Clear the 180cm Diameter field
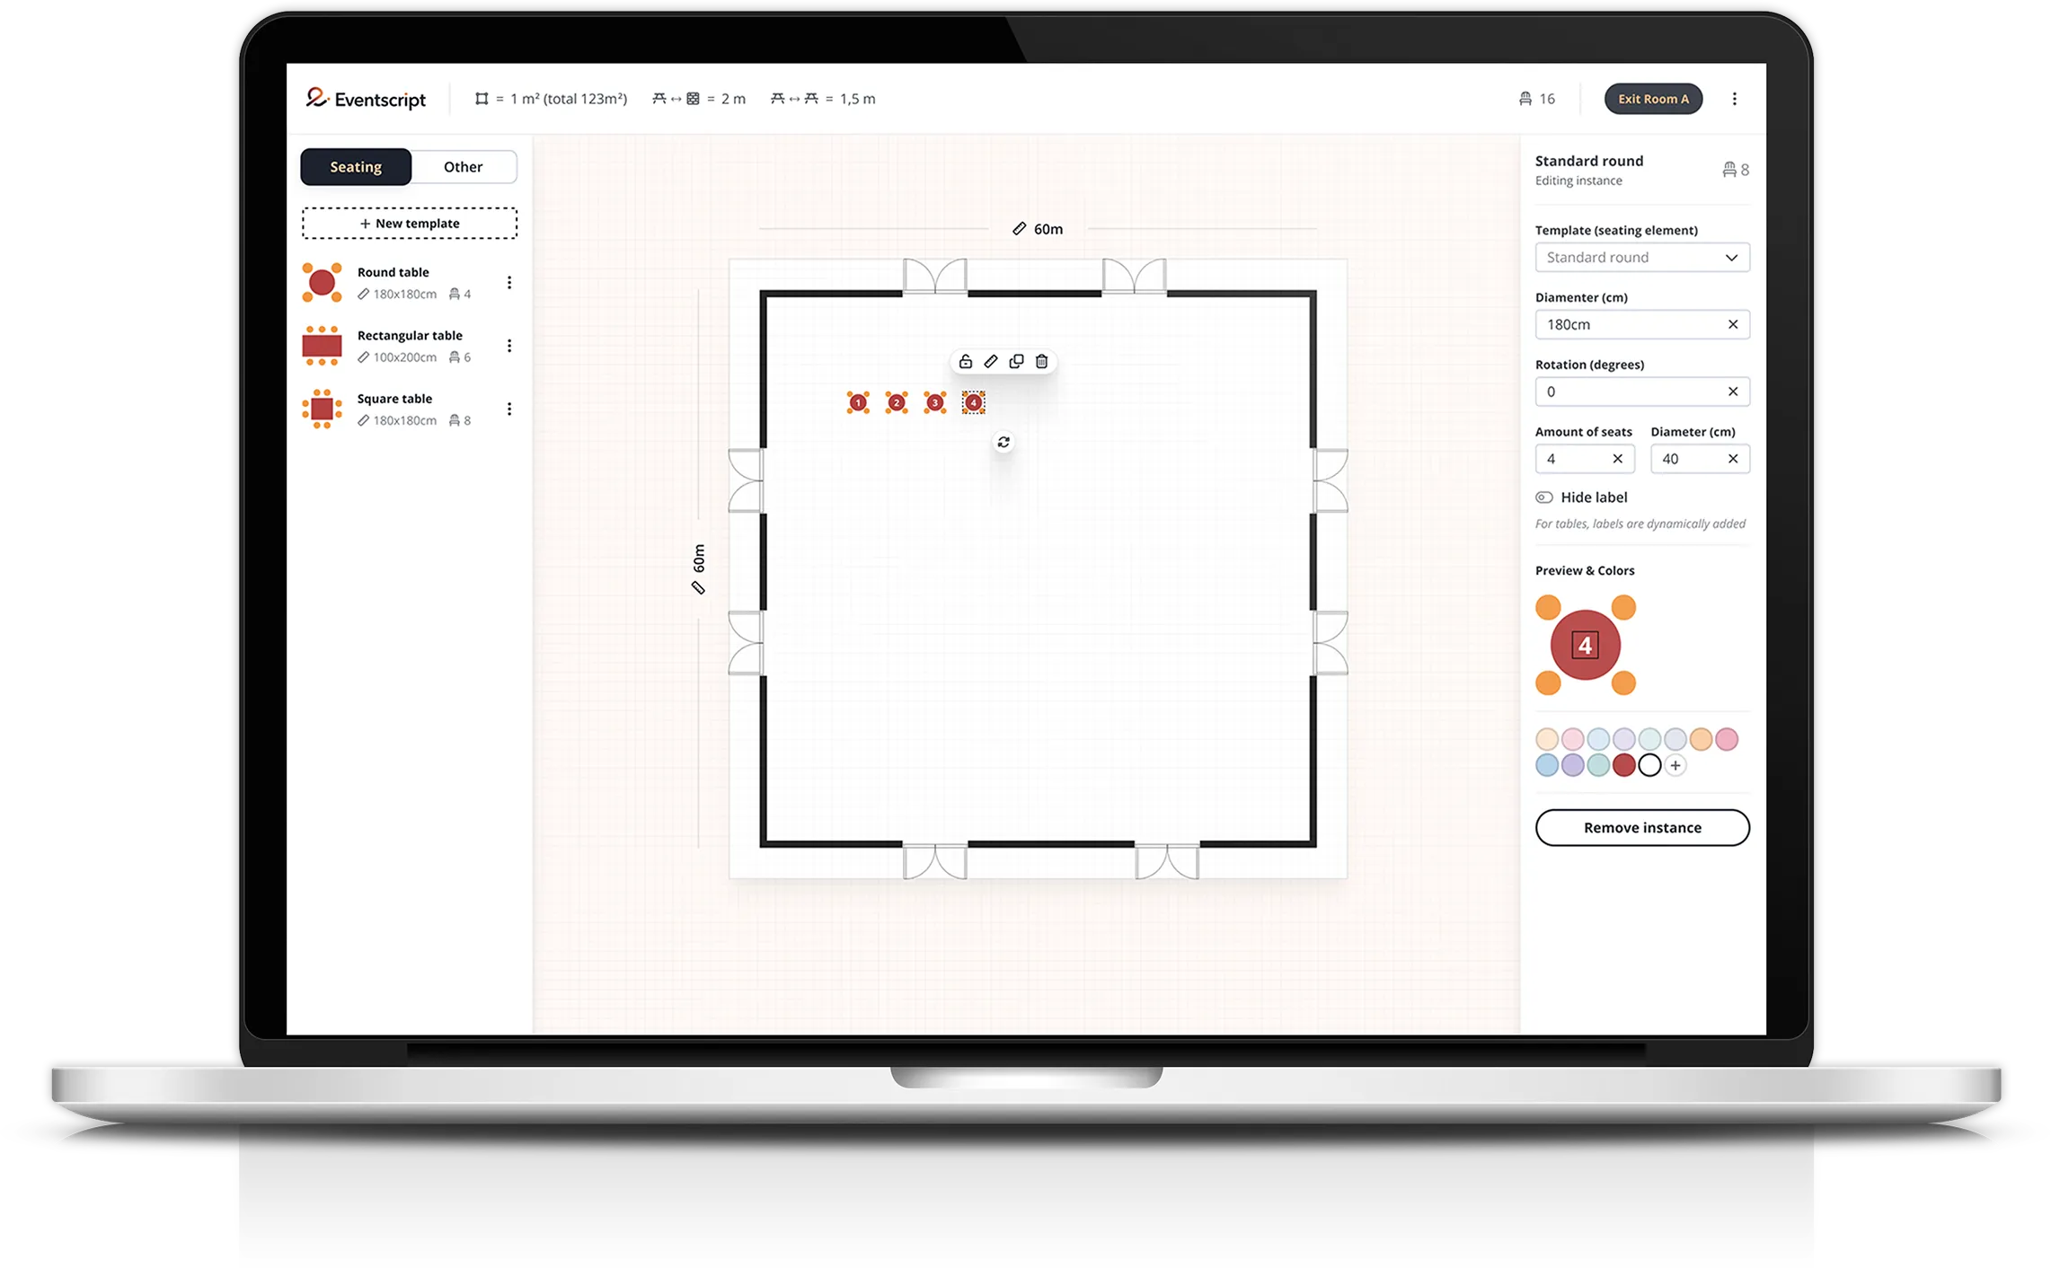This screenshot has width=2051, height=1268. tap(1733, 324)
